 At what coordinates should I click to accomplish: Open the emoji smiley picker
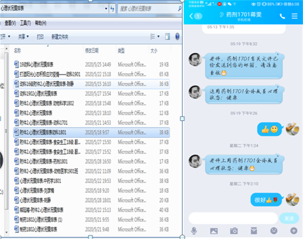coord(274,231)
